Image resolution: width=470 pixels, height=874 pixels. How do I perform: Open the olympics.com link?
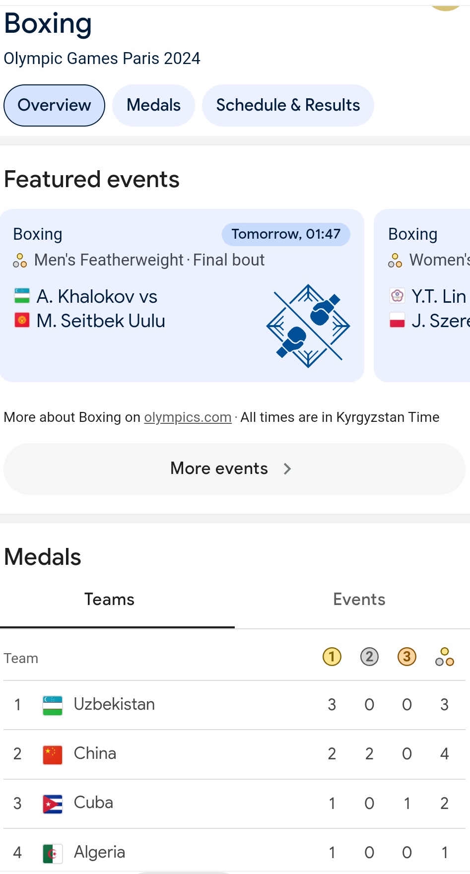point(188,417)
